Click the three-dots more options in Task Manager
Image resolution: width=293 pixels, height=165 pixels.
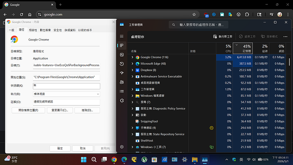(285, 36)
